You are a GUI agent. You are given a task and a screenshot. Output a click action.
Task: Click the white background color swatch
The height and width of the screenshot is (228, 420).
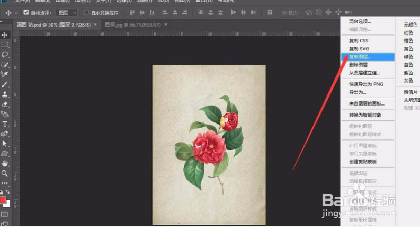(x=8, y=205)
